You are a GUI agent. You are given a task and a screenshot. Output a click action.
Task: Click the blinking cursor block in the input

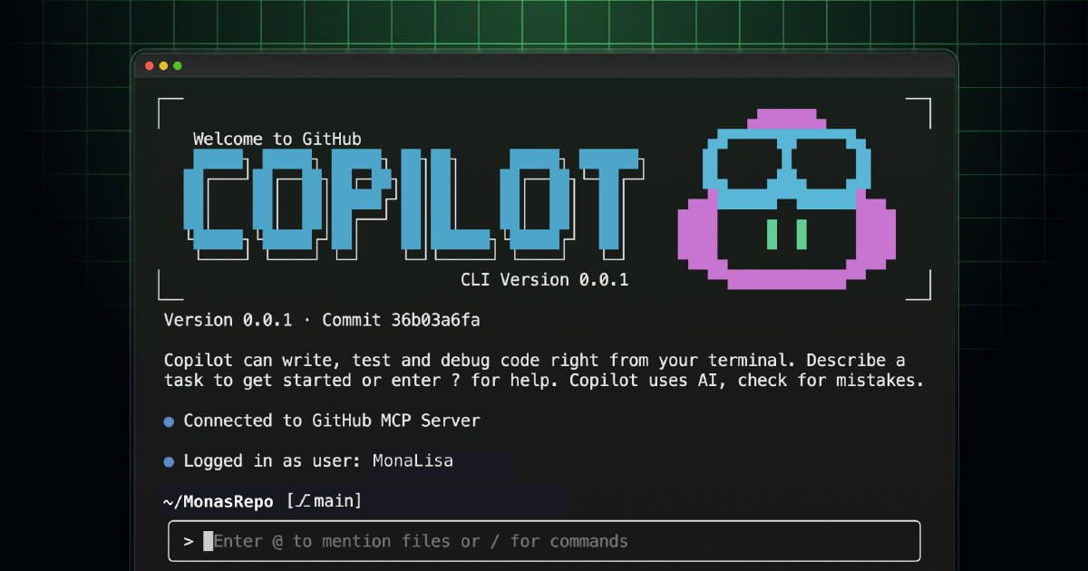point(208,541)
